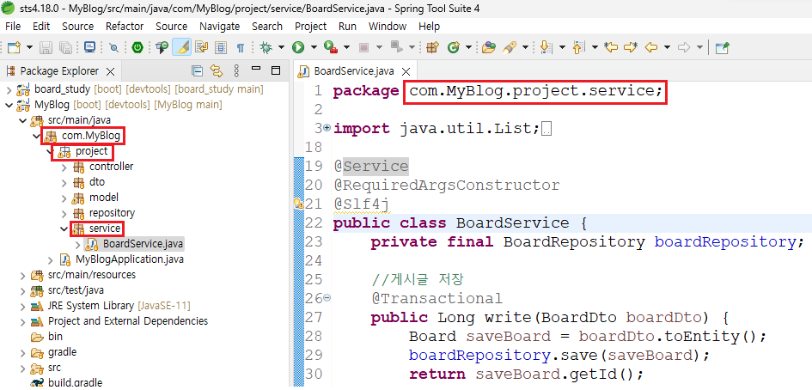Click the Relaunch class toolbar icon
Viewport: 812px width, 390px height.
coord(162,47)
